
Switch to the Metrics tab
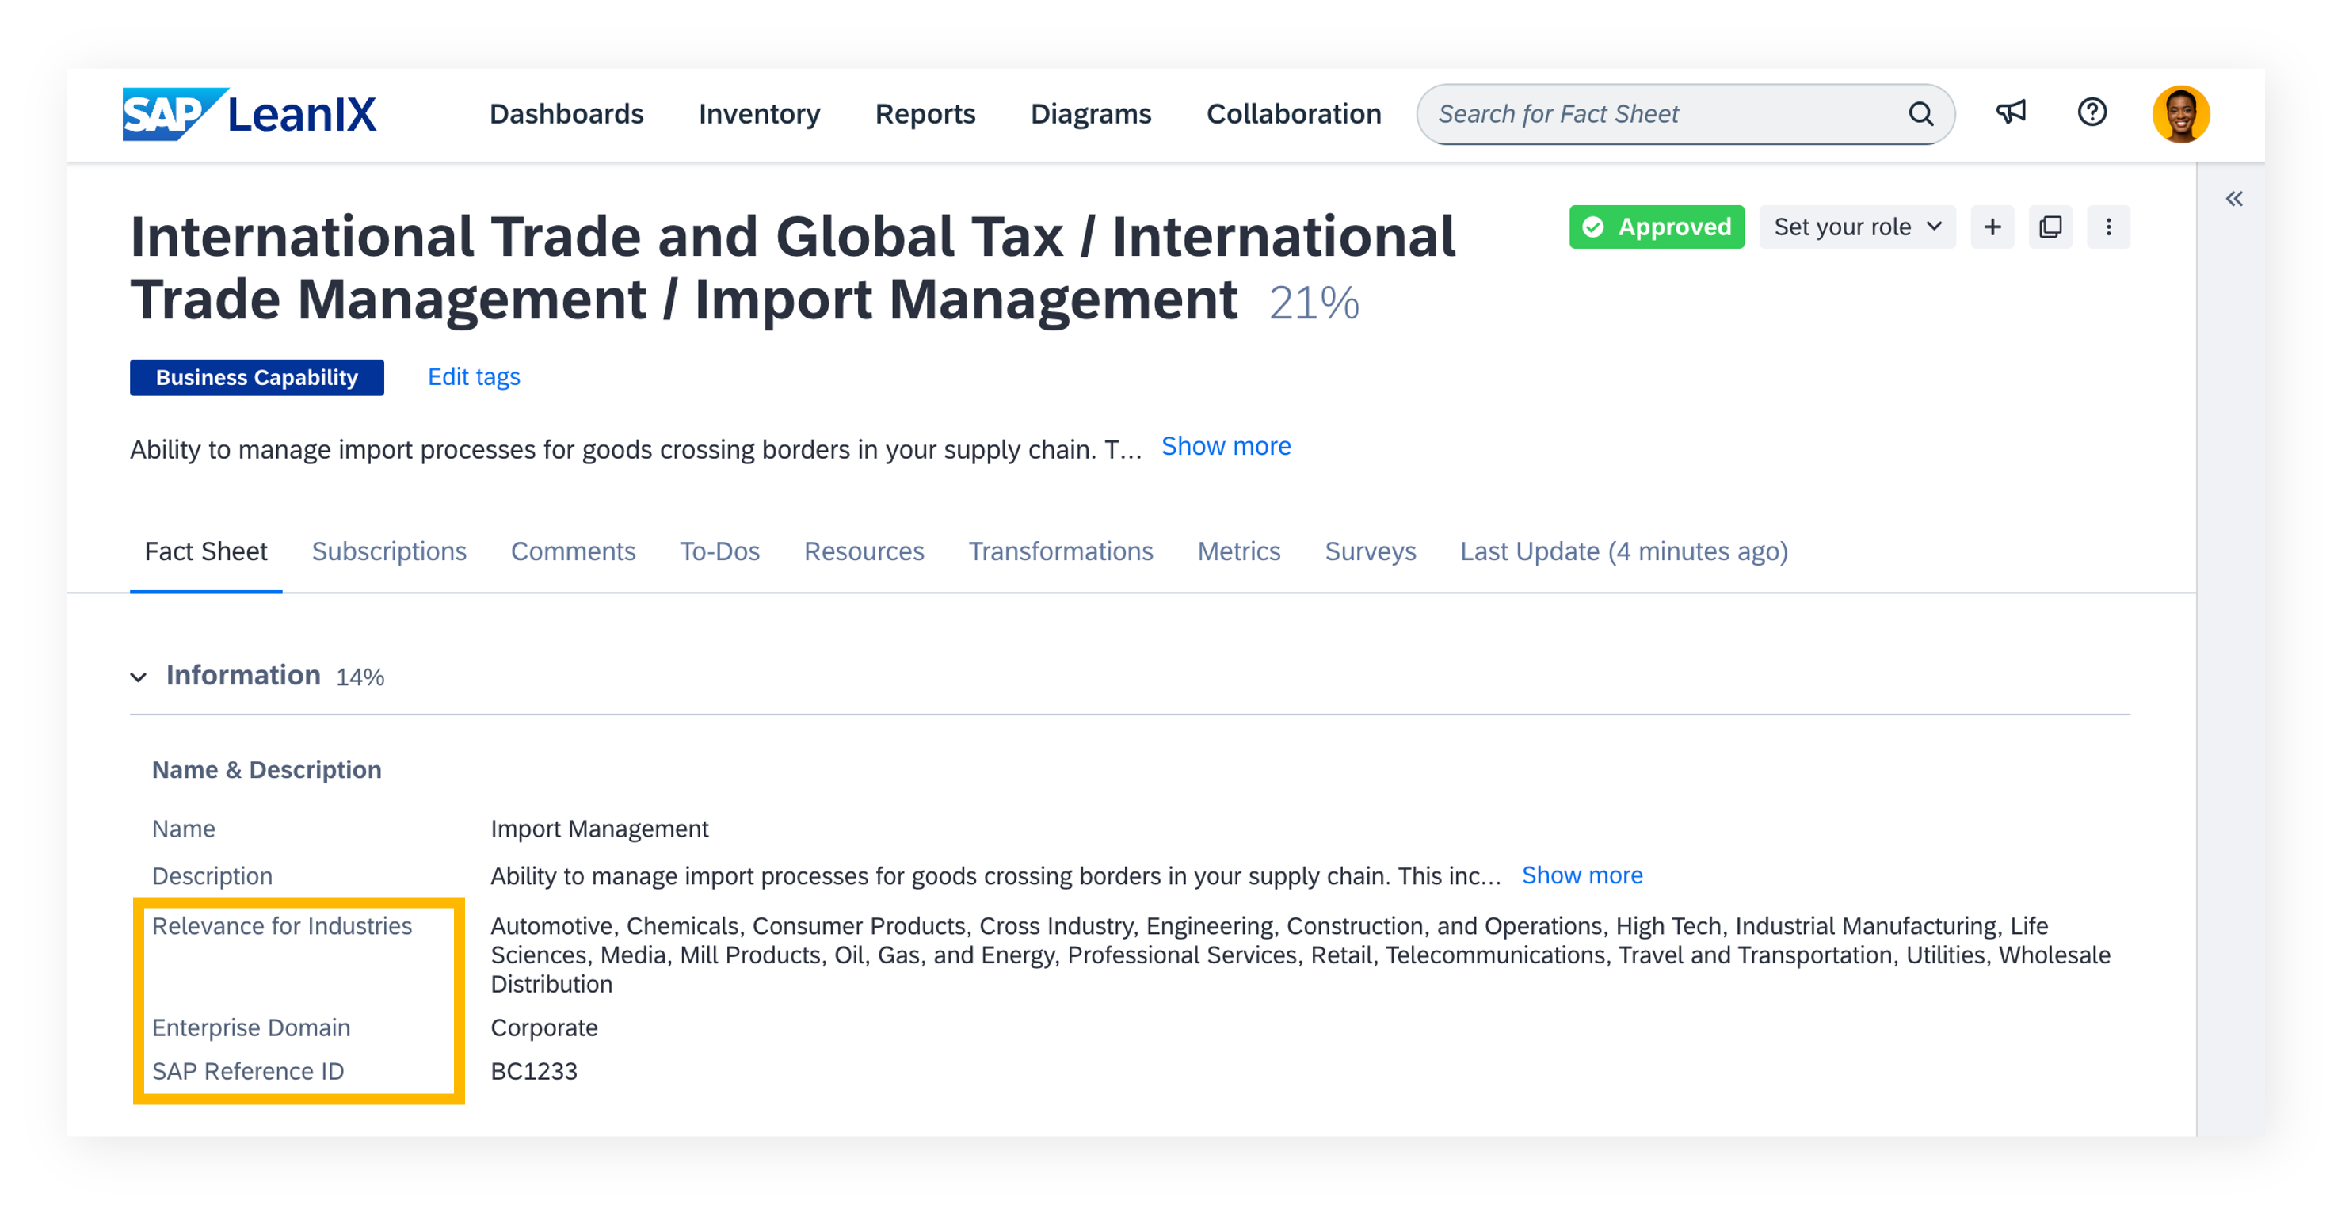pyautogui.click(x=1237, y=551)
